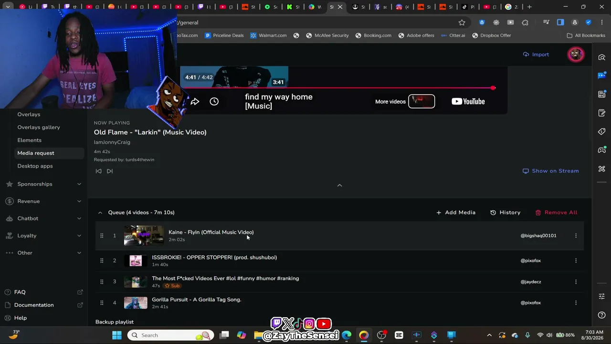
Task: Open the Documentation link
Action: click(43, 305)
